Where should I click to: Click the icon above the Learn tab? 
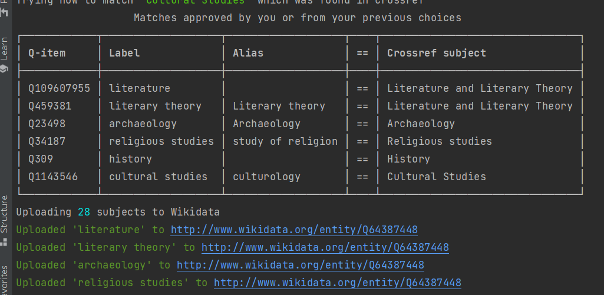pos(4,12)
